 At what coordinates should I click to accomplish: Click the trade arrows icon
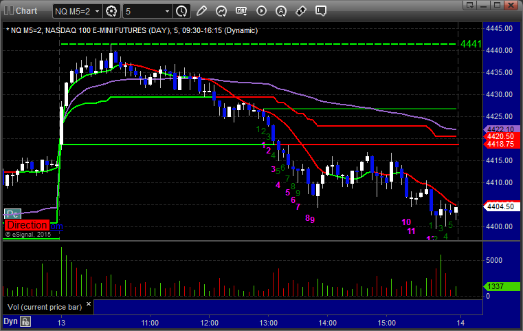click(x=301, y=11)
